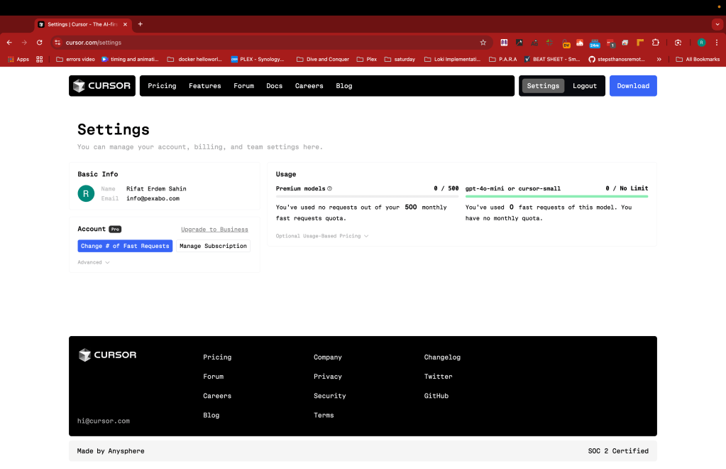Click the 24m timer extension icon
This screenshot has width=726, height=469.
click(595, 43)
